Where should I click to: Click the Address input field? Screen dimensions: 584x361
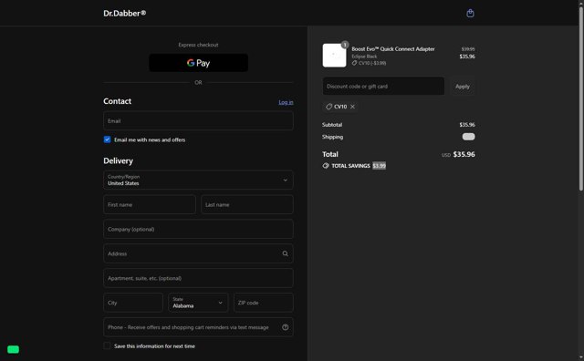[198, 253]
